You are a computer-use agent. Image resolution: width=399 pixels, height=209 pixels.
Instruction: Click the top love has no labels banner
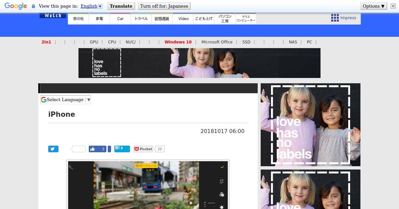coord(199,63)
